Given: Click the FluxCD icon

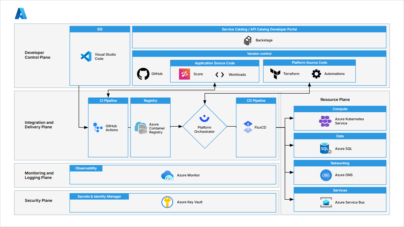Looking at the screenshot, I should [248, 127].
